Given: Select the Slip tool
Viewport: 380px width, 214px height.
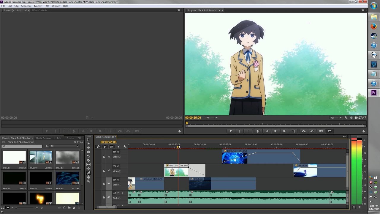Looking at the screenshot, I should point(88,164).
